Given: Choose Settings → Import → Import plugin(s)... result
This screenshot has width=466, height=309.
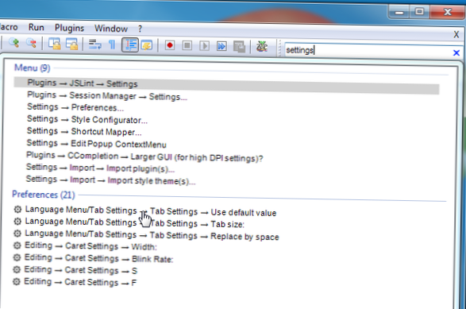Looking at the screenshot, I should [100, 168].
